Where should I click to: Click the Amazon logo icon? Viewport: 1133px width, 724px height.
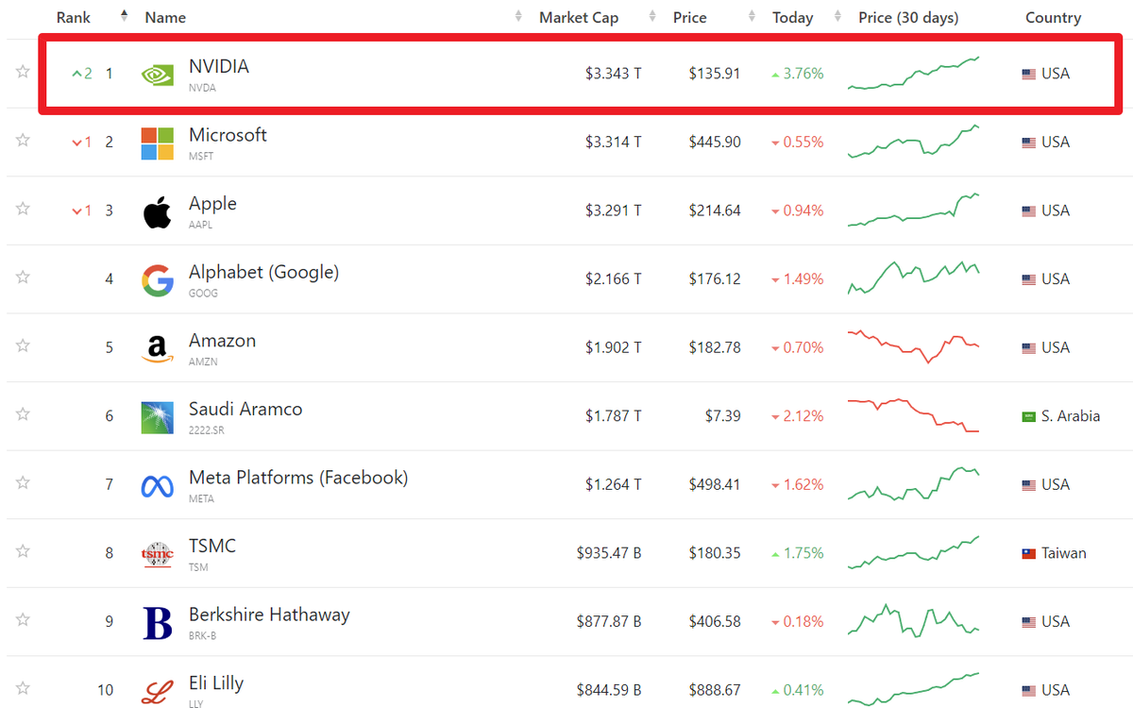158,349
